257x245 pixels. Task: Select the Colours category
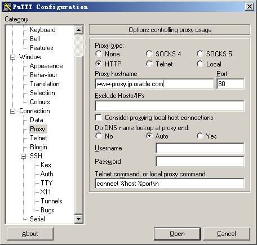click(x=40, y=102)
